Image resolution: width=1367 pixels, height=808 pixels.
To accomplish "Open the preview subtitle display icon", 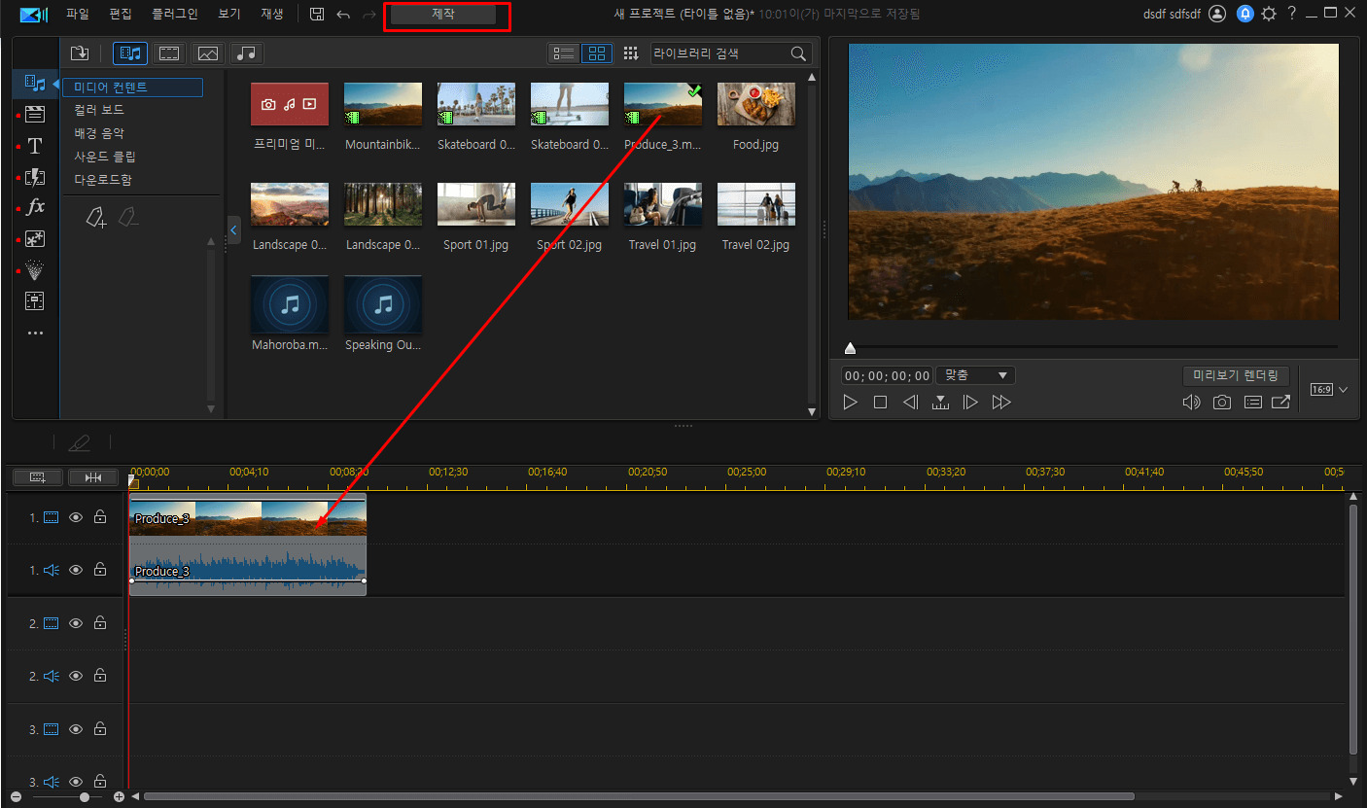I will (1253, 402).
